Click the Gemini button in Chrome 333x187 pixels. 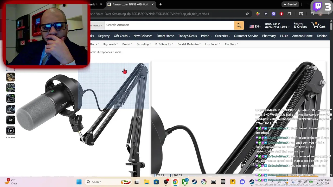click(x=290, y=4)
